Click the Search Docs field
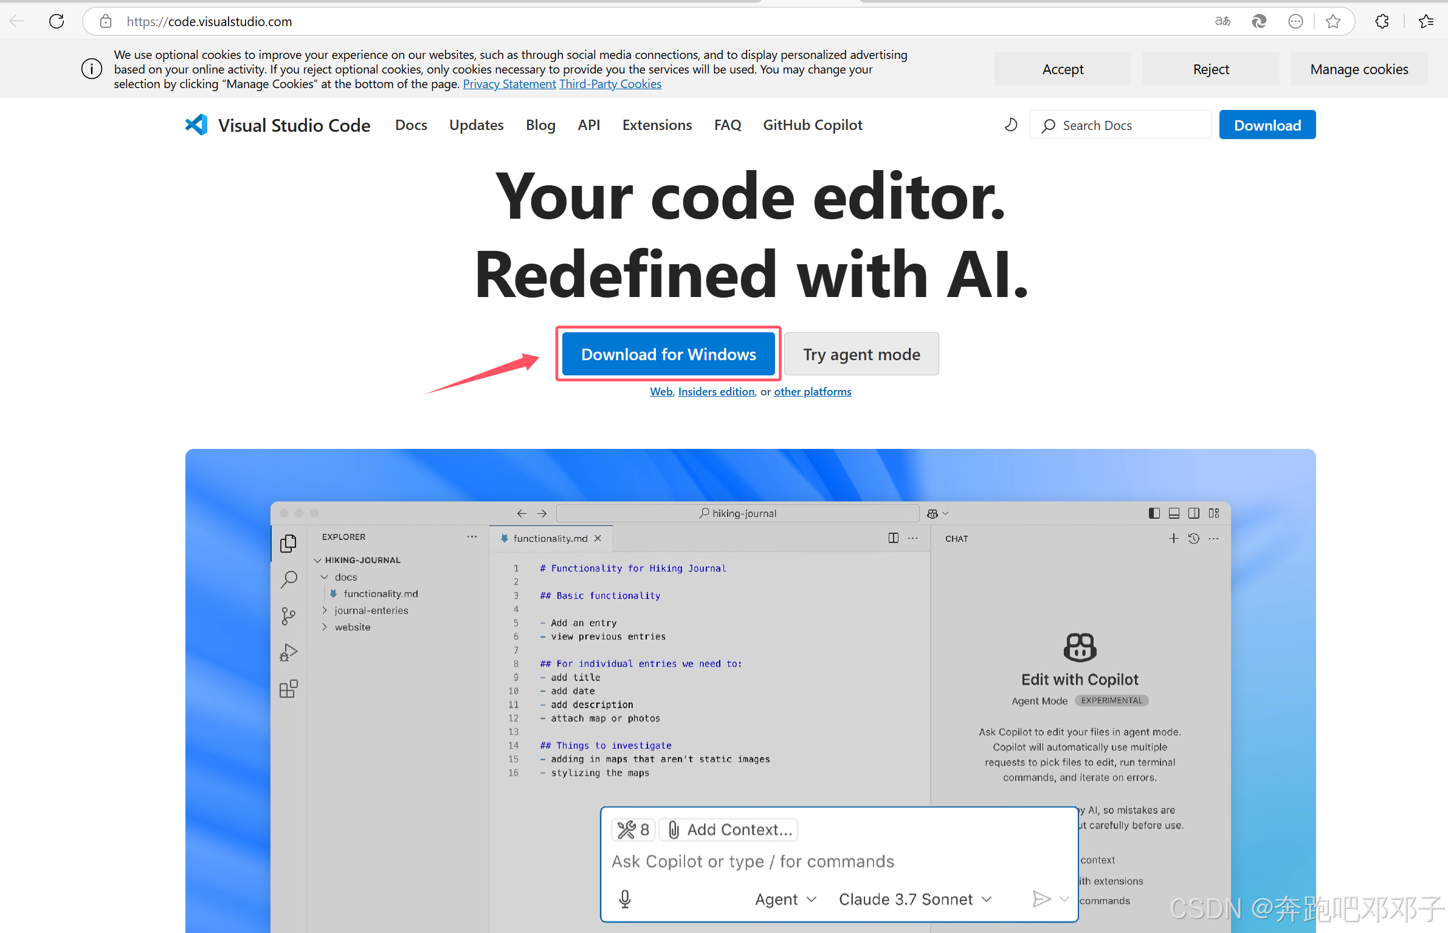Viewport: 1448px width, 933px height. tap(1120, 125)
